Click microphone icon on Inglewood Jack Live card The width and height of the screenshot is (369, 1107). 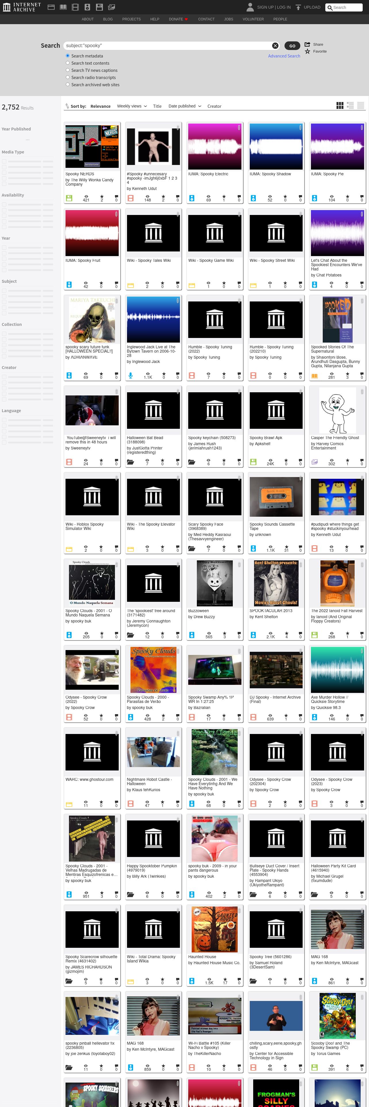130,376
